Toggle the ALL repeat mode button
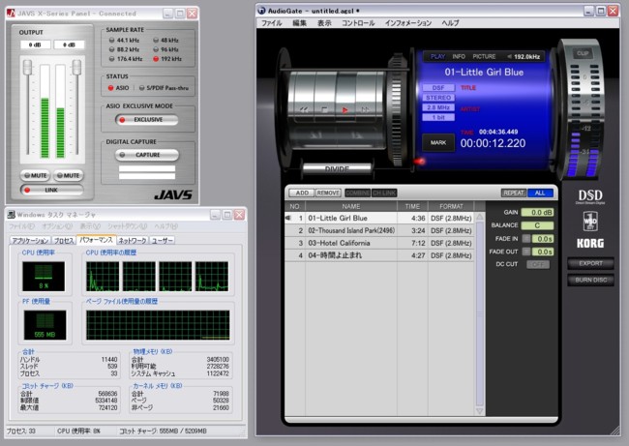 point(540,193)
